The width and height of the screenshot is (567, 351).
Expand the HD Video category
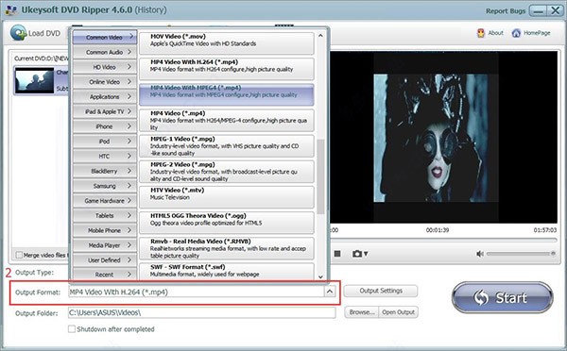[x=105, y=67]
